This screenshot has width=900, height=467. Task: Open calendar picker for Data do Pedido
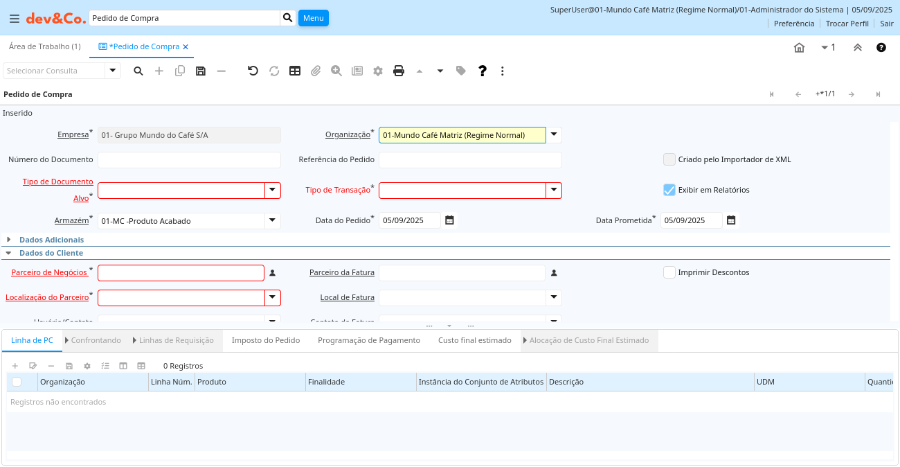point(449,220)
